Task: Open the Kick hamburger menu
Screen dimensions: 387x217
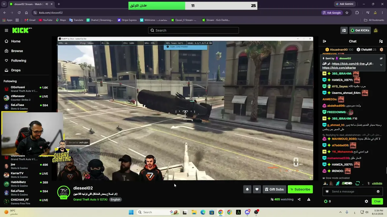Action: (x=6, y=30)
